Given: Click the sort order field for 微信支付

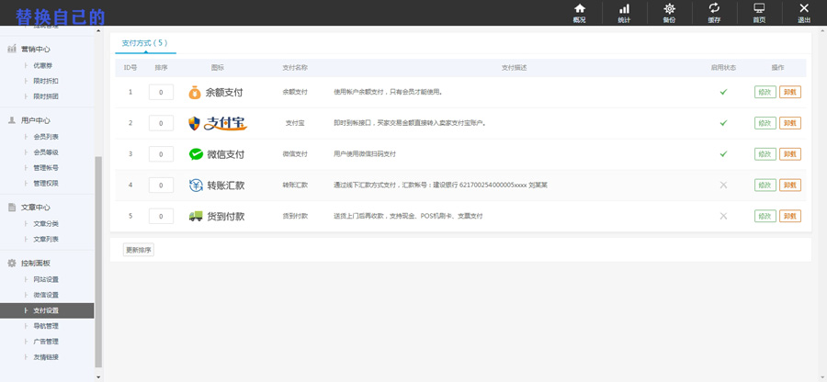Looking at the screenshot, I should tap(161, 154).
